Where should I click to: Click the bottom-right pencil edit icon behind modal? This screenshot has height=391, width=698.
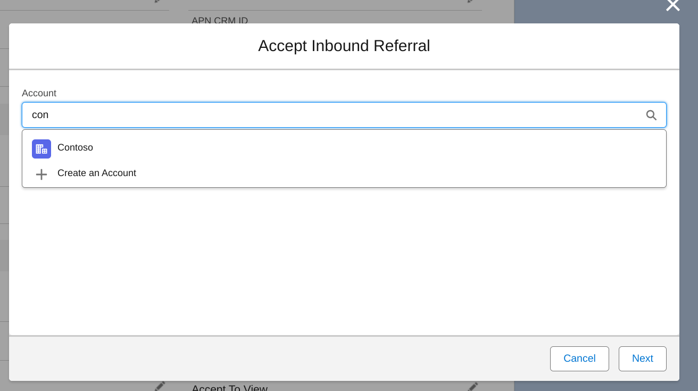[472, 386]
